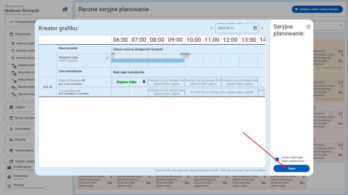The width and height of the screenshot is (348, 195).
Task: Go to next day with right chevron
Action: (x=262, y=28)
